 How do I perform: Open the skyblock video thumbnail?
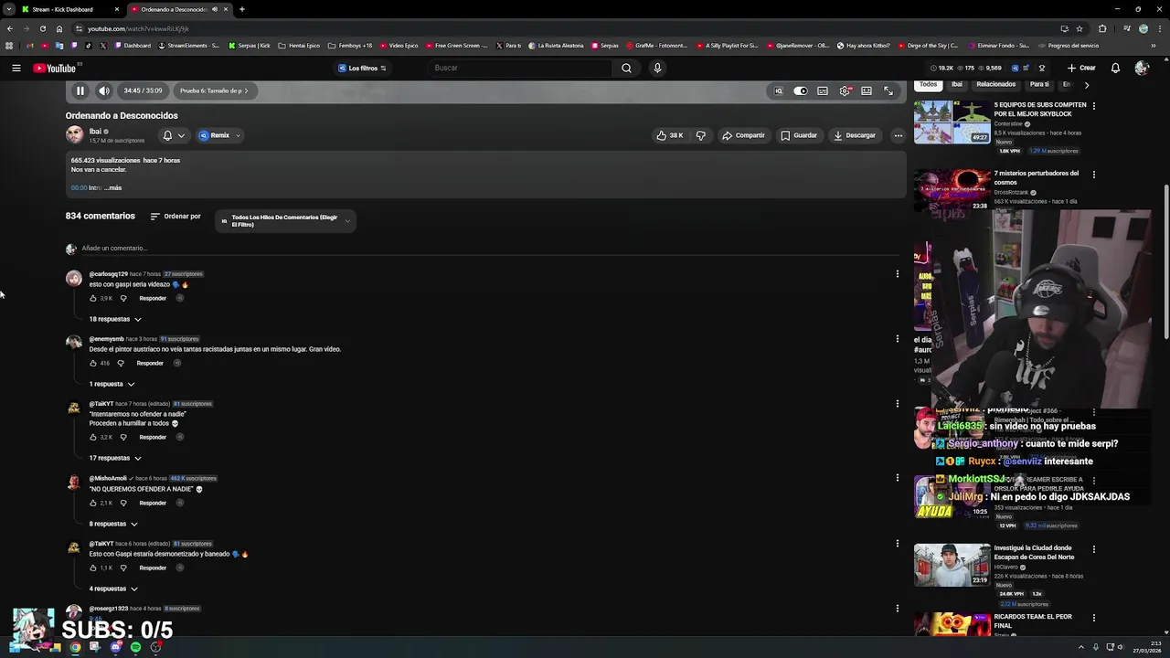click(x=952, y=122)
